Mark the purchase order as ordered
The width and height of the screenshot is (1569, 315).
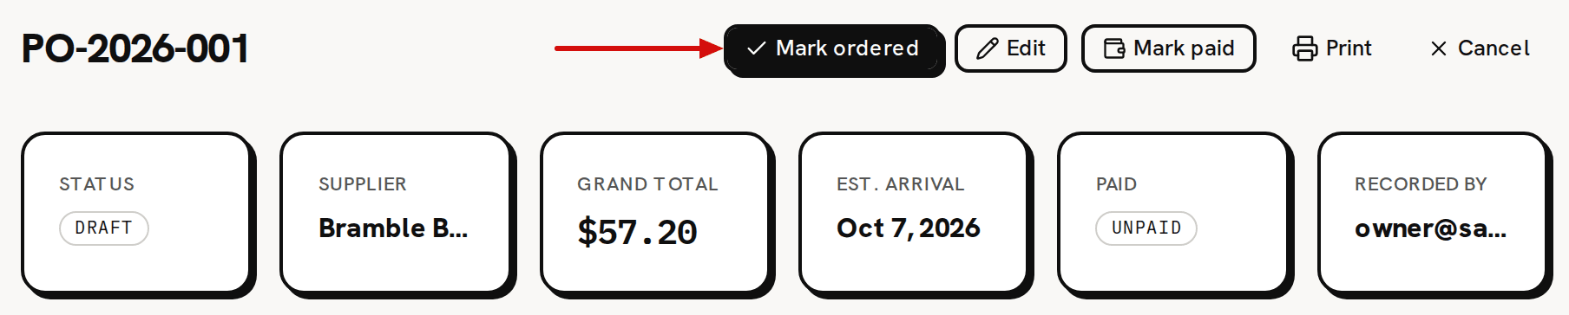832,48
